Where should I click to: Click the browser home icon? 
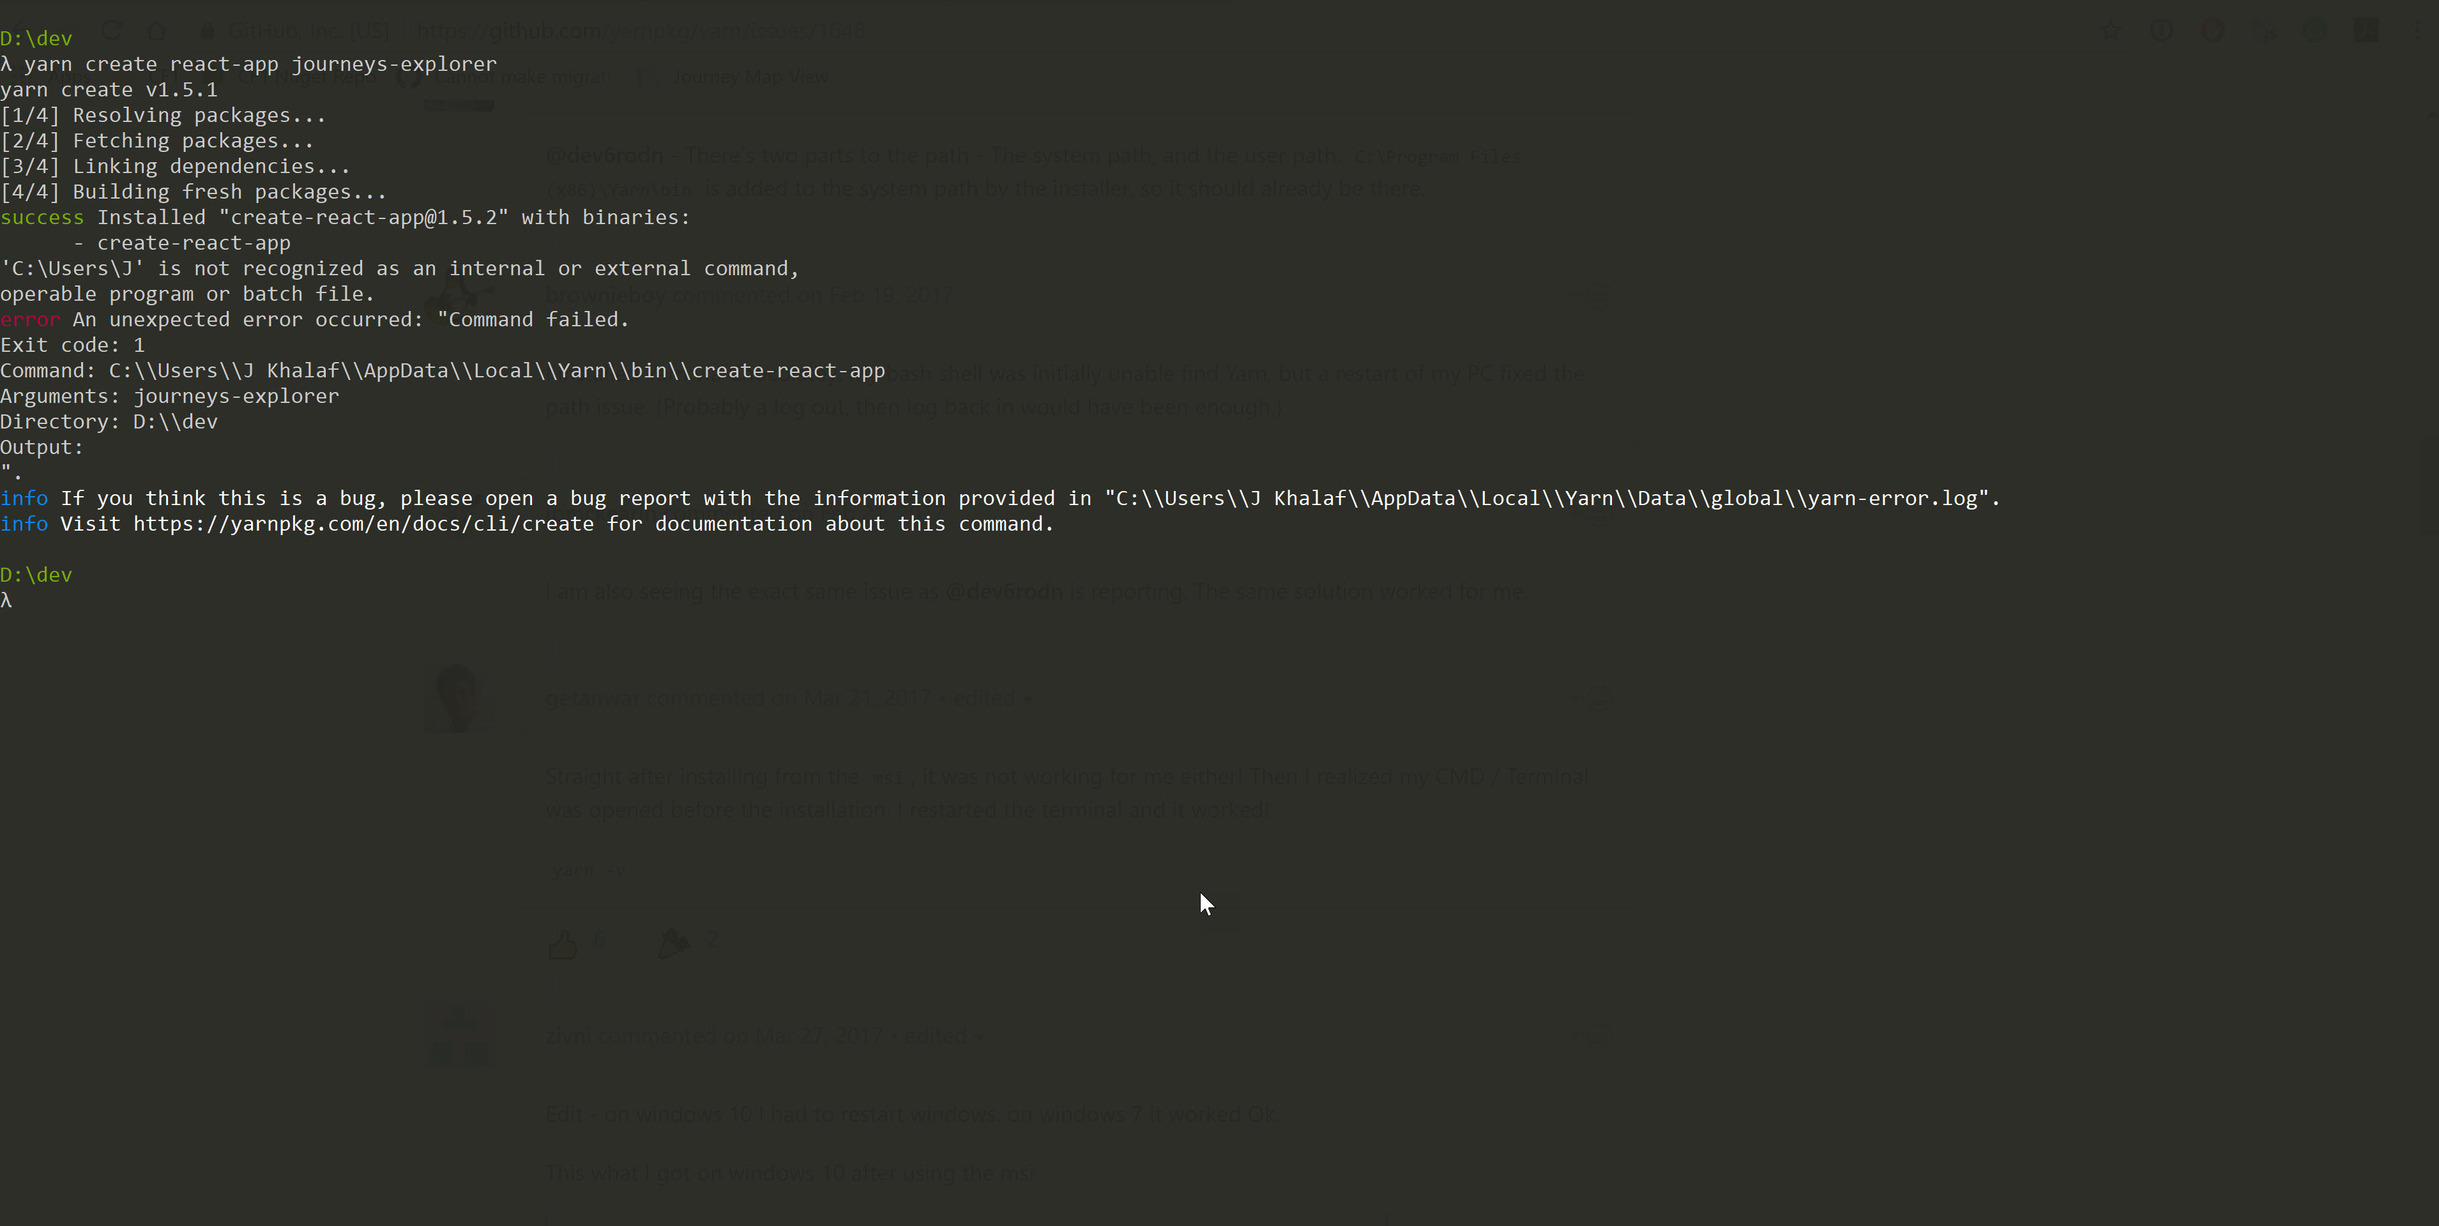click(x=157, y=30)
